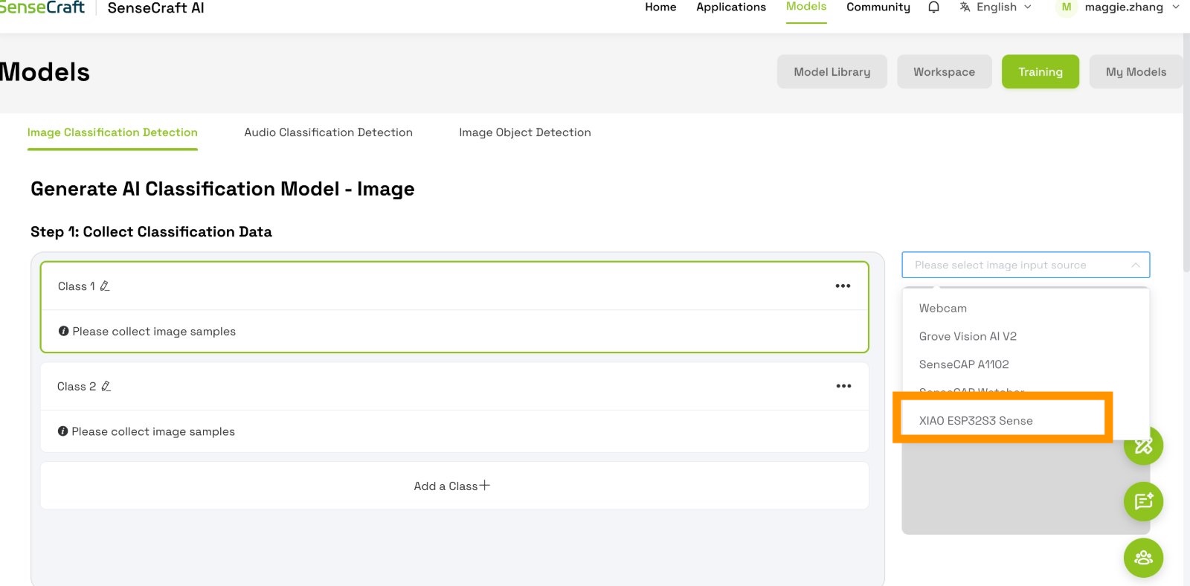
Task: Click the green pencil-ruler floating button
Action: pos(1144,445)
